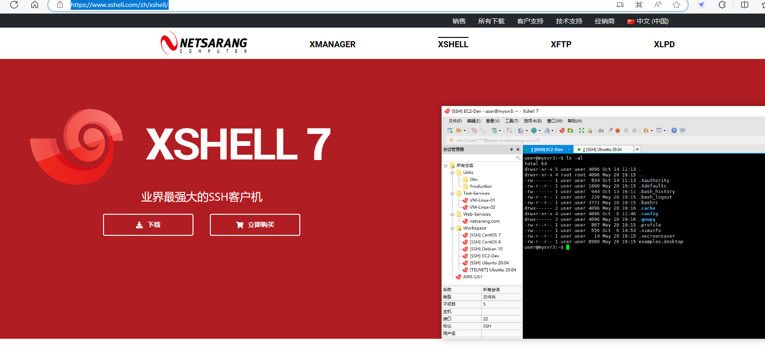Screen dimensions: 765x357
Task: Close the 会话管理器 session manager panel
Action: 518,149
